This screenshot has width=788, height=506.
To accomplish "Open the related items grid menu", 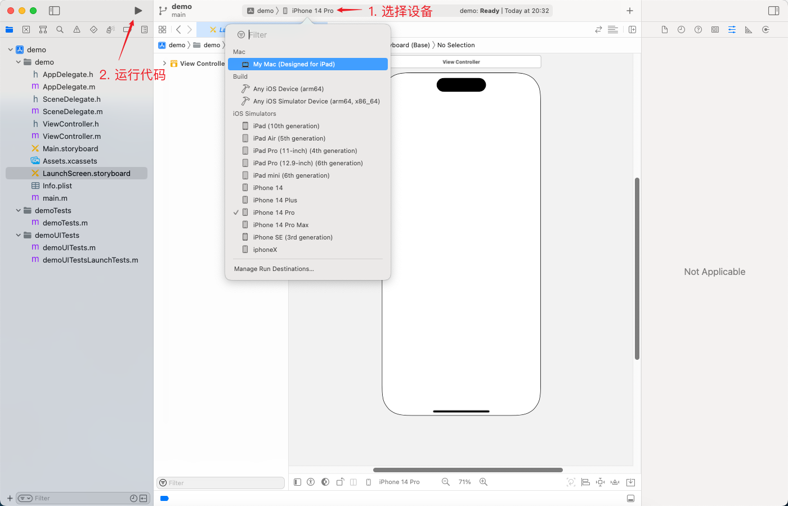I will pos(162,30).
